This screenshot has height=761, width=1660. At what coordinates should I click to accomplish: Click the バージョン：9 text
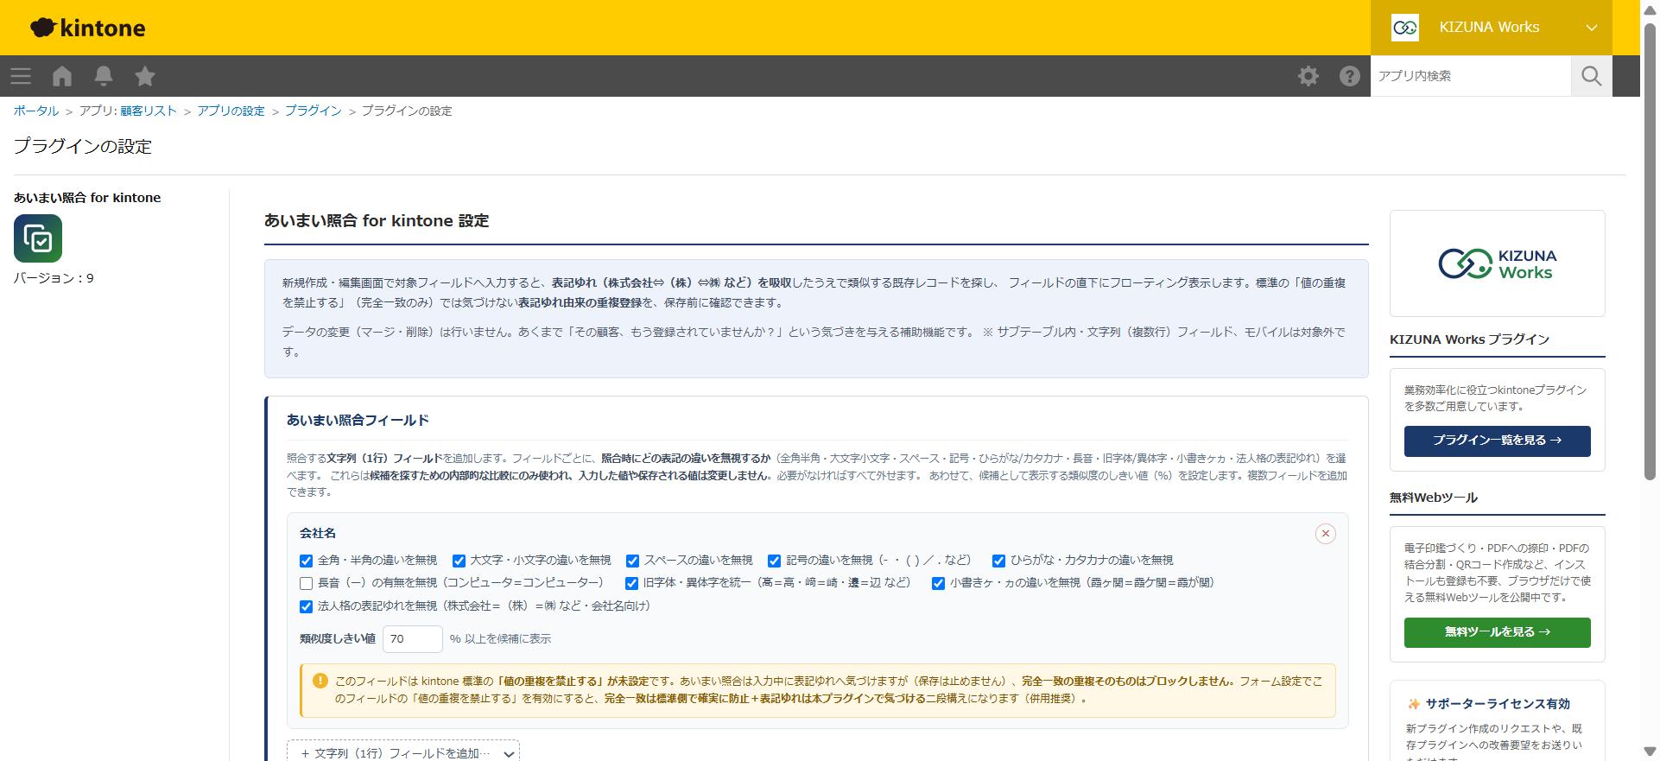pyautogui.click(x=54, y=278)
